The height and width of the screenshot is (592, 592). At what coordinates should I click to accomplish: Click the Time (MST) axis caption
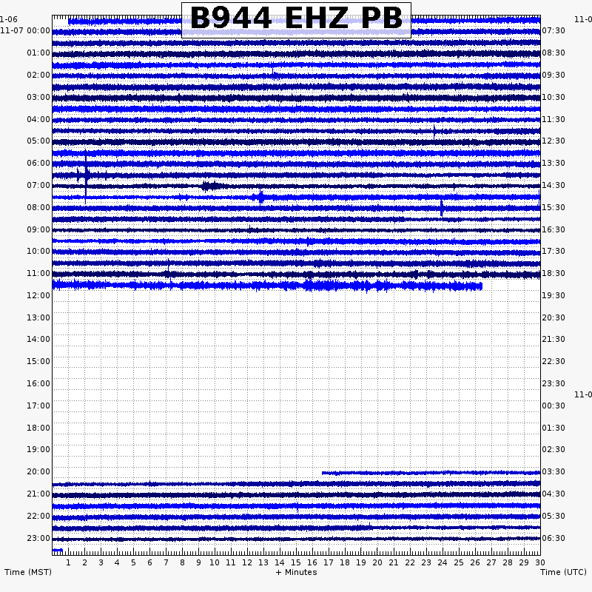pos(28,572)
